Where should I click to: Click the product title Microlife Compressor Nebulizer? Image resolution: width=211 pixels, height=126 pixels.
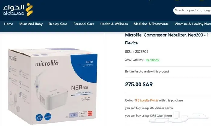(167, 39)
